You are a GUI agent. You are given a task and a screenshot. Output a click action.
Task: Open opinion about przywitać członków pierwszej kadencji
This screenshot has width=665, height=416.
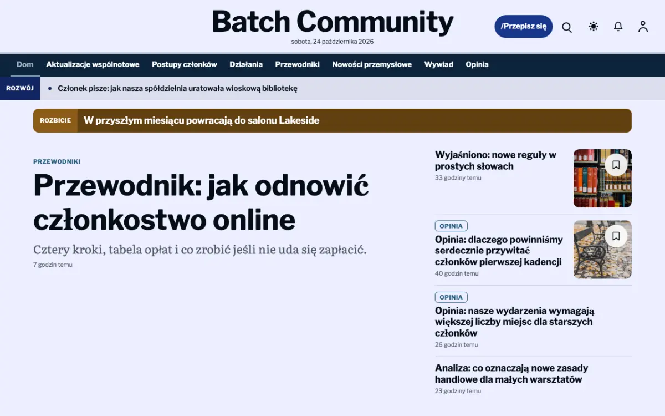coord(499,251)
